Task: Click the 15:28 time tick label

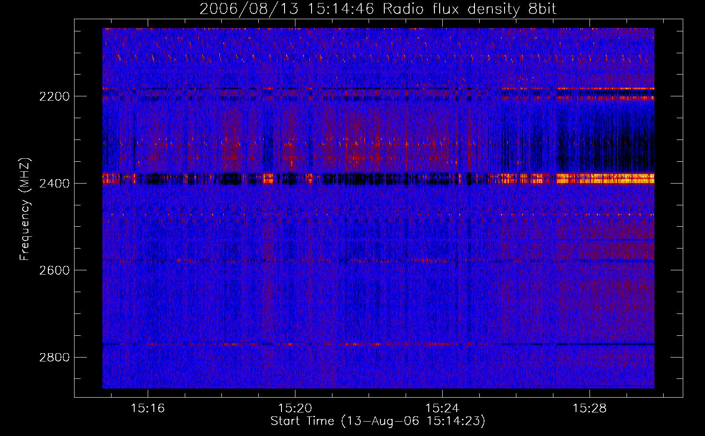Action: (x=590, y=408)
